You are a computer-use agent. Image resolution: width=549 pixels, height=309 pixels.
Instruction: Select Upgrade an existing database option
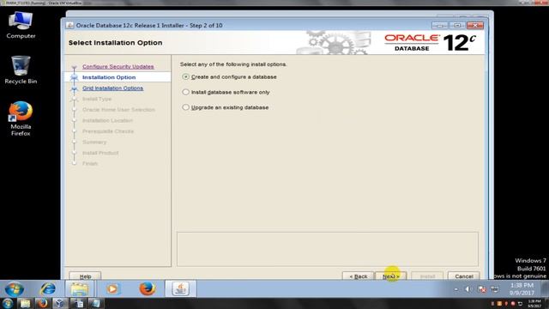coord(226,107)
